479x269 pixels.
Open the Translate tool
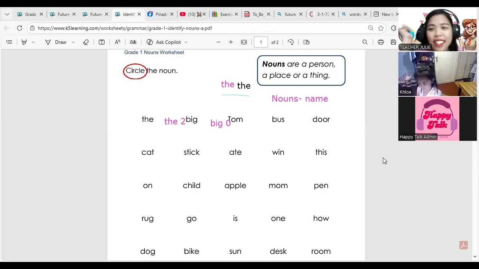(133, 42)
